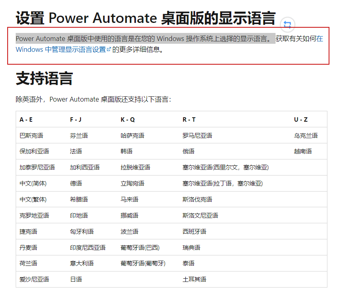Click the K - Q column header
This screenshot has height=300, width=360.
pyautogui.click(x=128, y=119)
